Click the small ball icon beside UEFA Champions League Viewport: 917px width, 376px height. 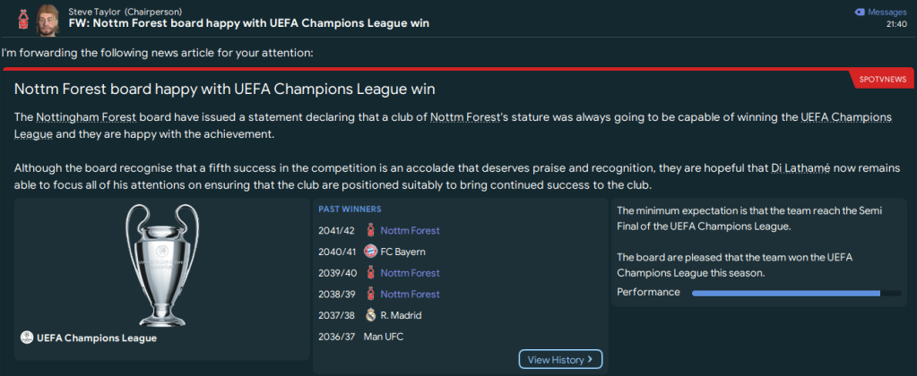(x=26, y=338)
